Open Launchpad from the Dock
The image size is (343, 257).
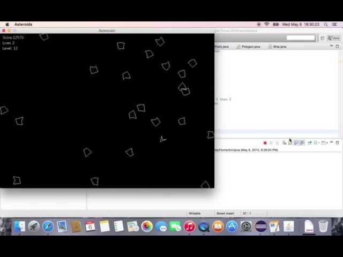pyautogui.click(x=34, y=226)
